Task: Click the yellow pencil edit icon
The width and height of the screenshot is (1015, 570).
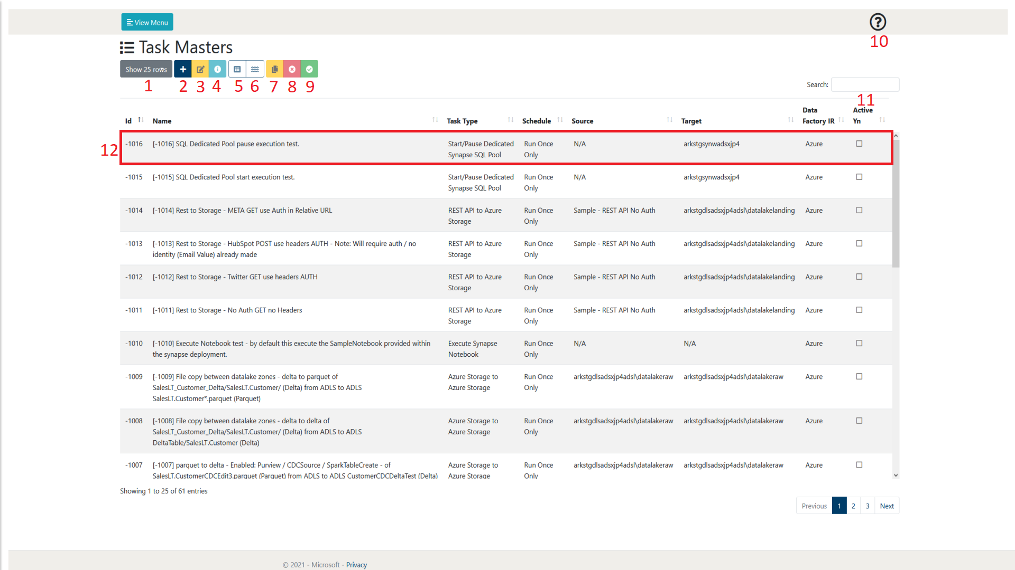Action: tap(200, 69)
